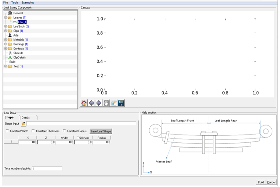This screenshot has height=187, width=280.
Task: Check the Constant Radius option
Action: pyautogui.click(x=65, y=131)
